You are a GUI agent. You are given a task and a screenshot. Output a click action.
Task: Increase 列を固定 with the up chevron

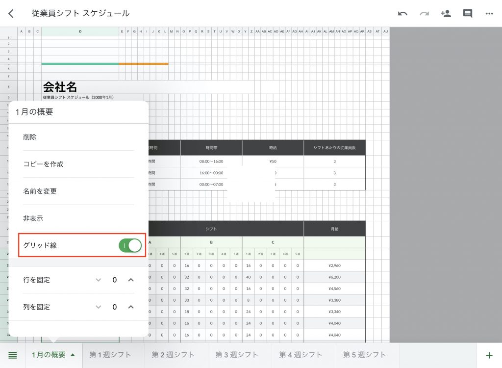point(131,307)
